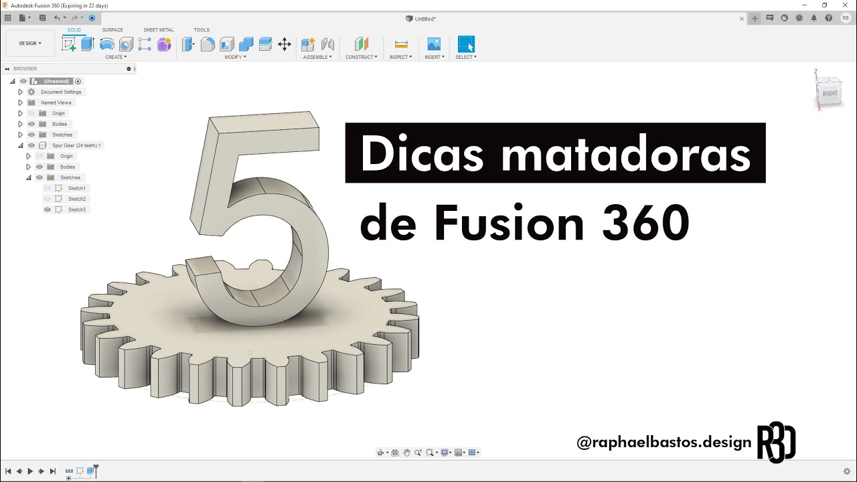Image resolution: width=857 pixels, height=482 pixels.
Task: Show Sketch2 using its eye icon
Action: pos(48,199)
